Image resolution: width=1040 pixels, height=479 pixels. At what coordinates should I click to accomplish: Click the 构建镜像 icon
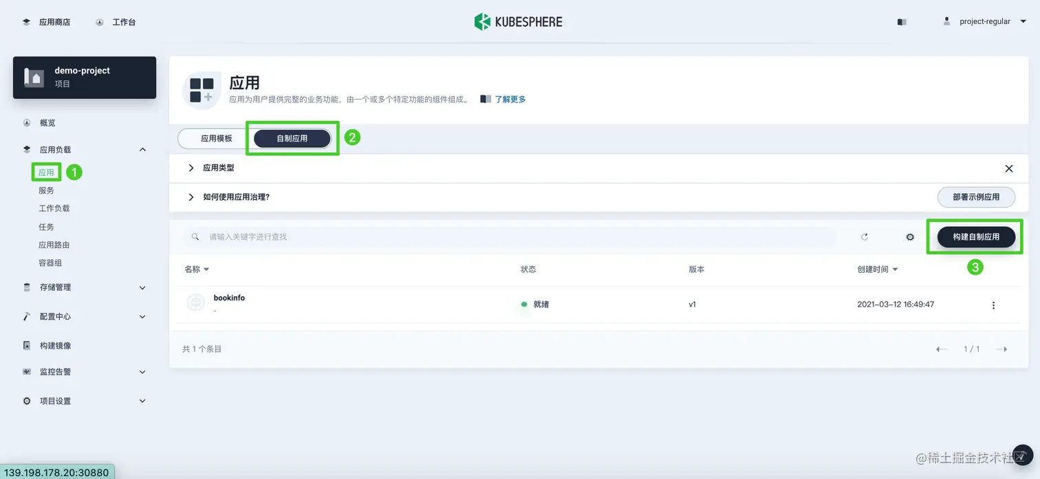point(27,345)
